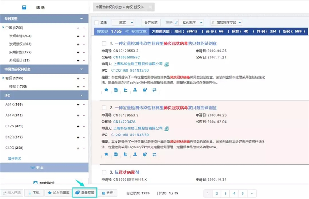Click the filter funnel icon beside 筛选
Image resolution: width=309 pixels, height=199 pixels.
click(x=24, y=7)
